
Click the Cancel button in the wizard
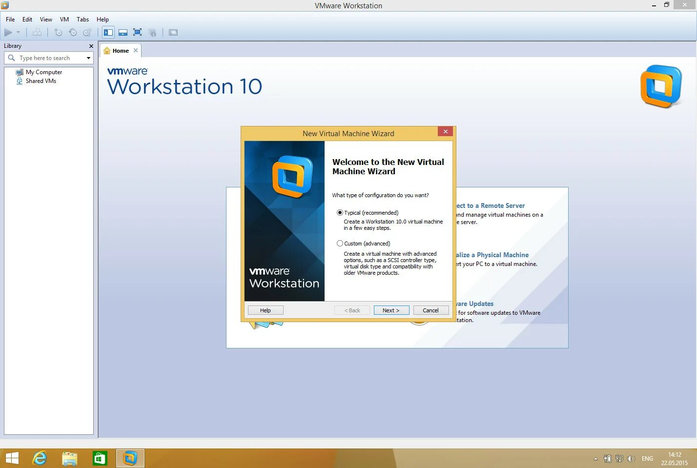click(x=431, y=310)
